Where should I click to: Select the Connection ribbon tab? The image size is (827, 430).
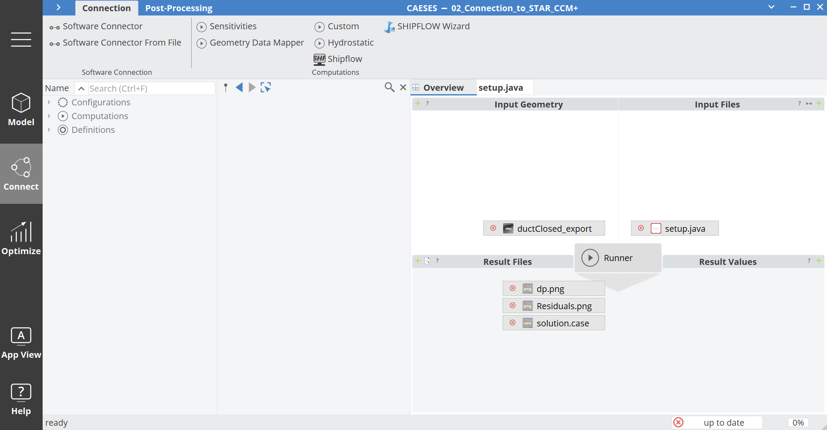tap(106, 8)
